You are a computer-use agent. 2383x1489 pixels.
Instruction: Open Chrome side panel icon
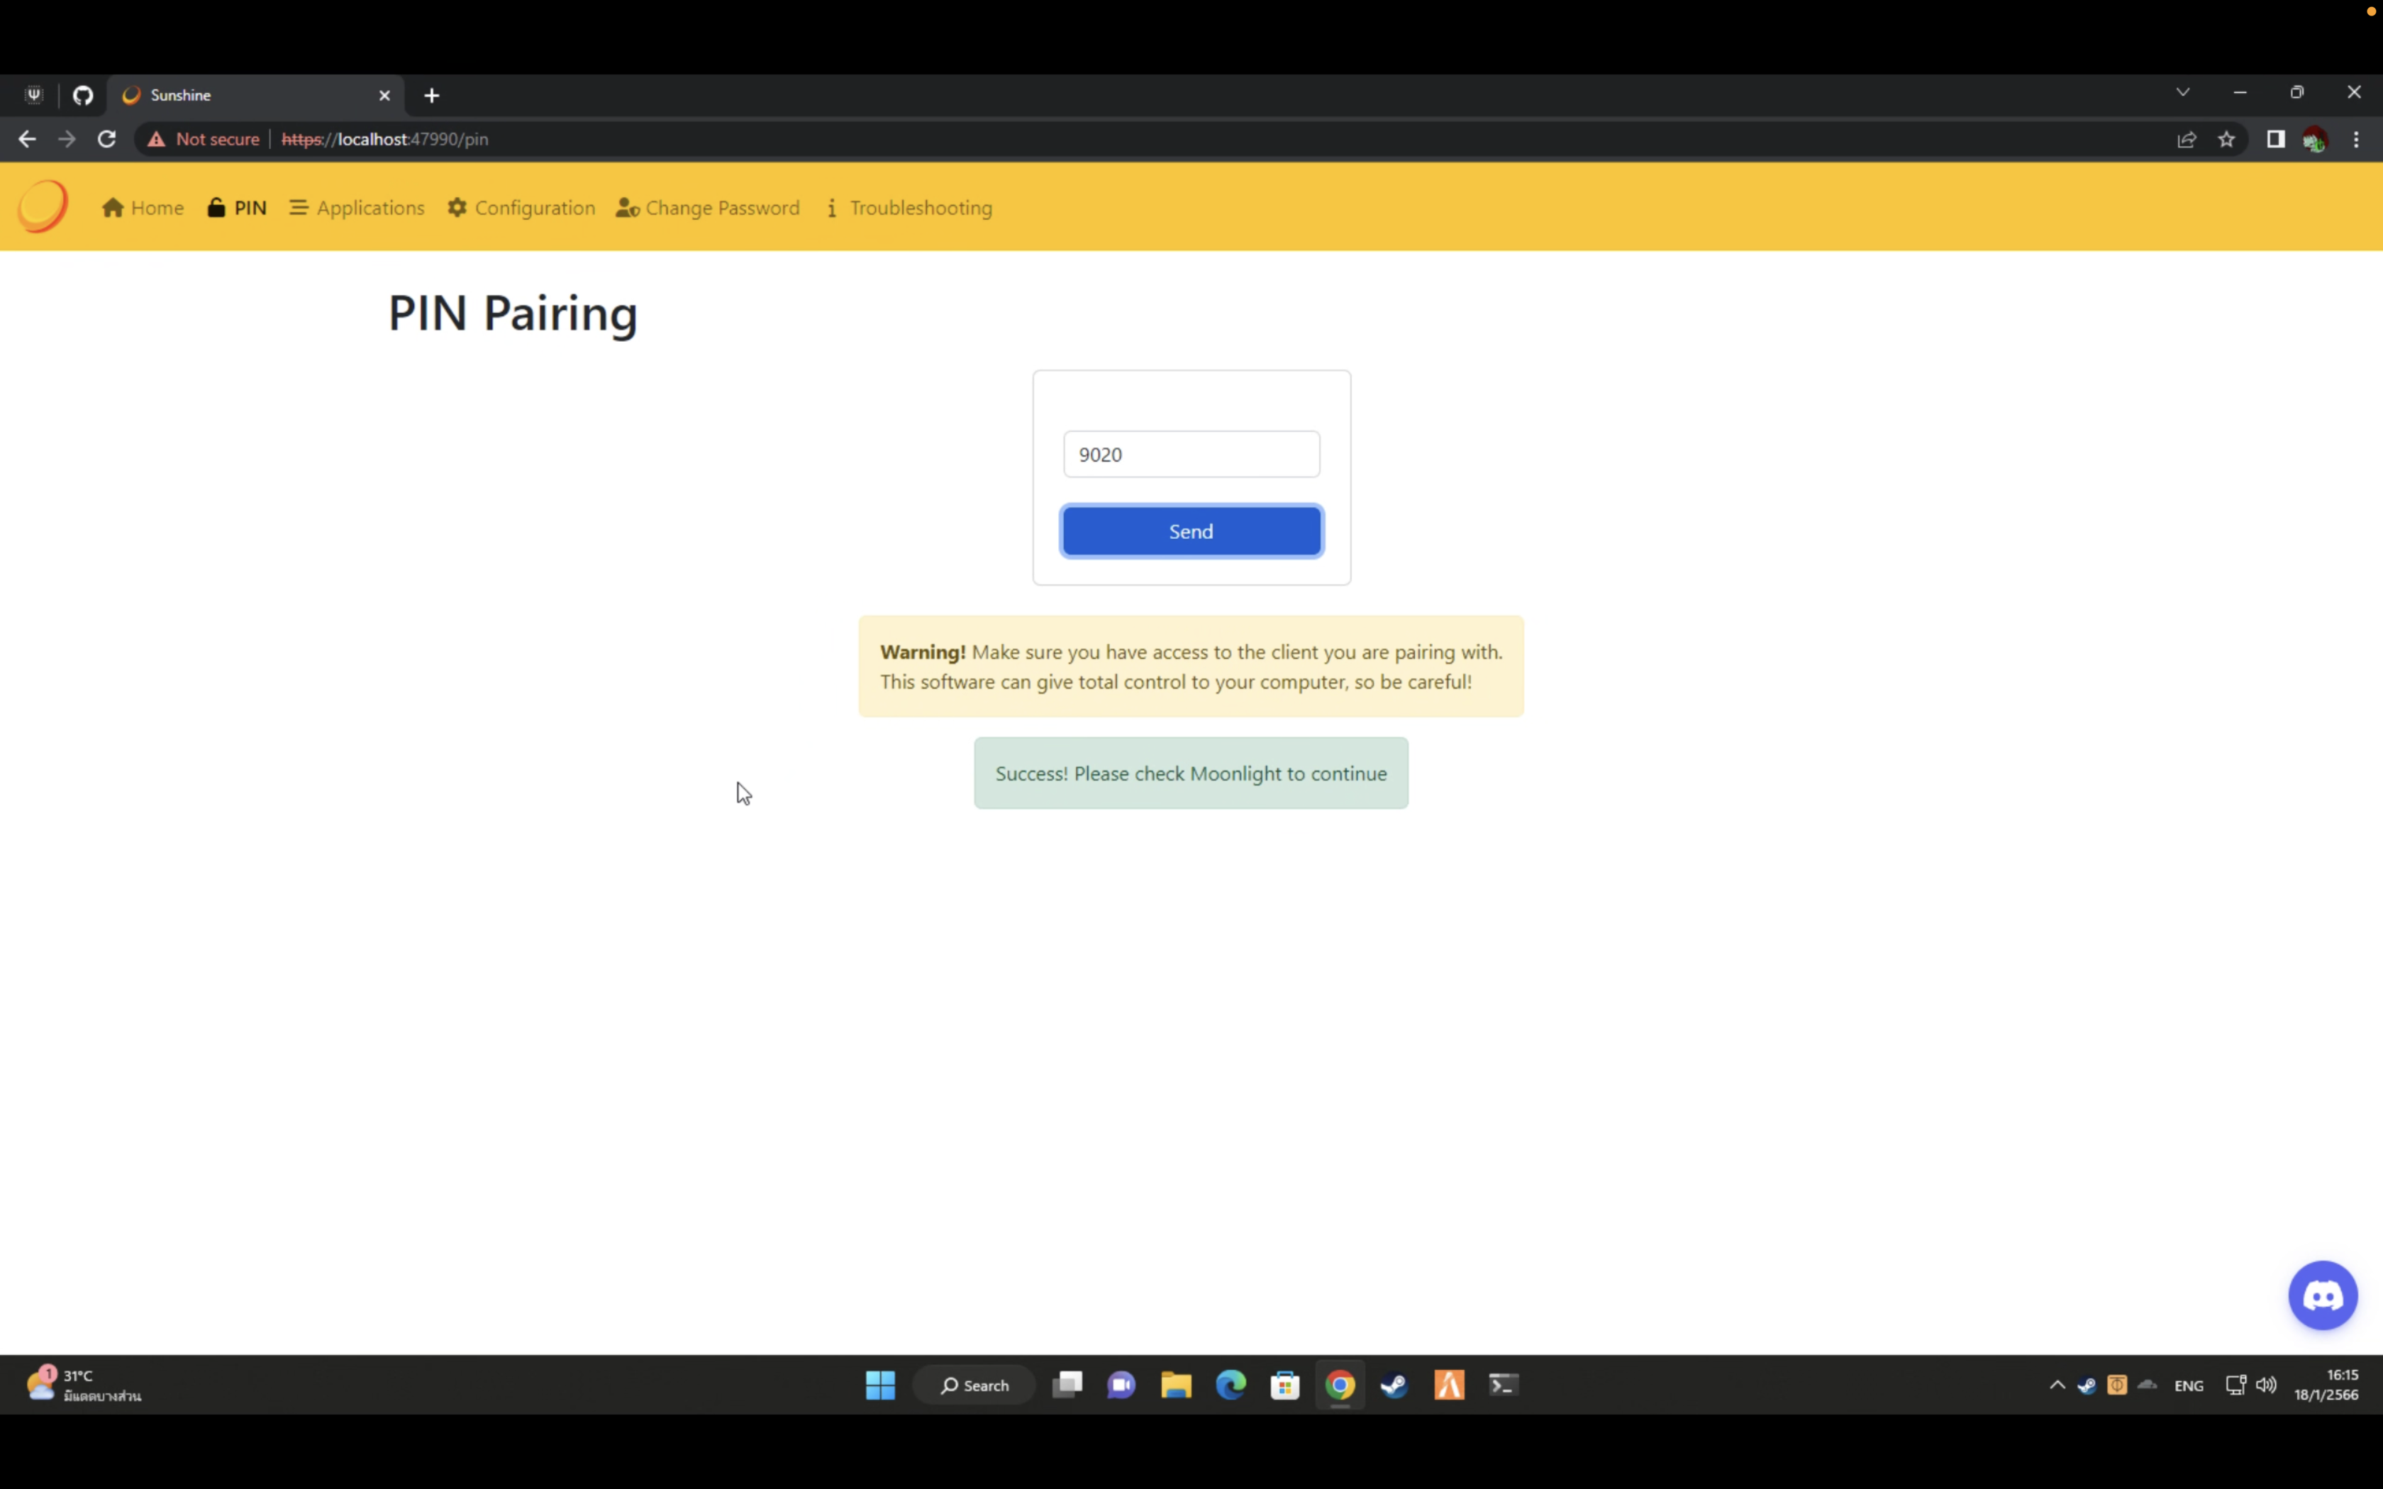[2274, 139]
